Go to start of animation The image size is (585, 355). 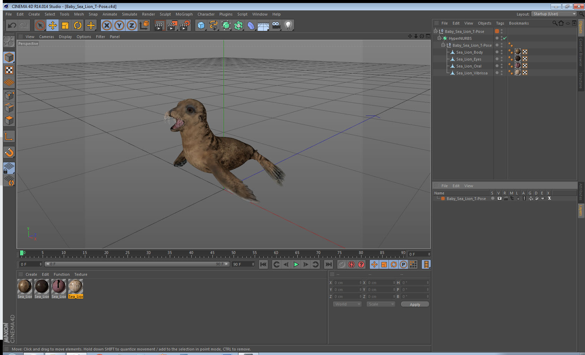pyautogui.click(x=263, y=264)
